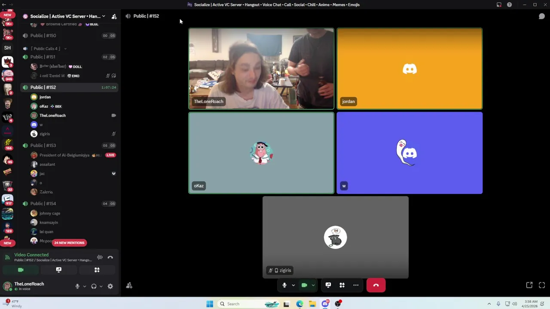Open Windows Start menu

coord(210,304)
